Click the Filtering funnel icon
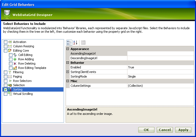Screen dimensions: 196x137 point(10,72)
